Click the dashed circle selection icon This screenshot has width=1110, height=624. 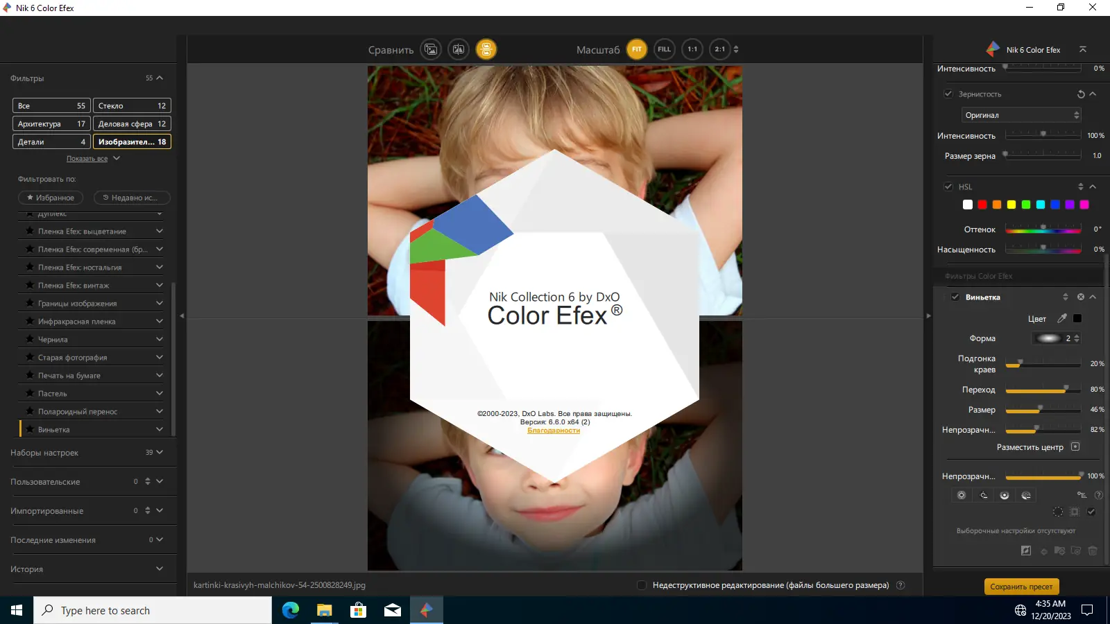pyautogui.click(x=1058, y=512)
